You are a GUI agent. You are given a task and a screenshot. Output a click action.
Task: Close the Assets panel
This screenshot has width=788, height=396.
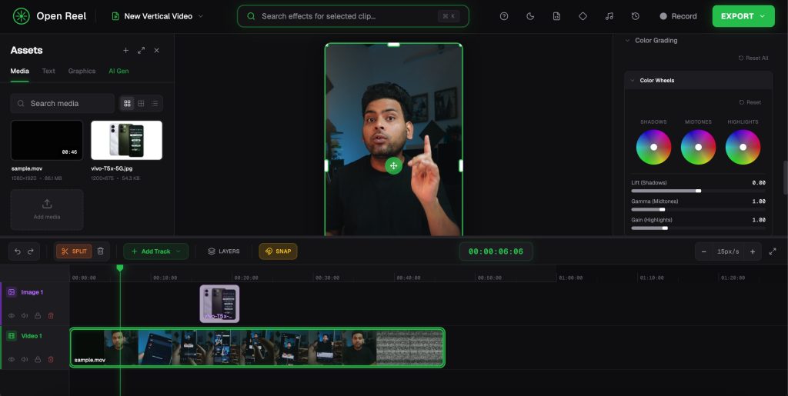pyautogui.click(x=156, y=50)
